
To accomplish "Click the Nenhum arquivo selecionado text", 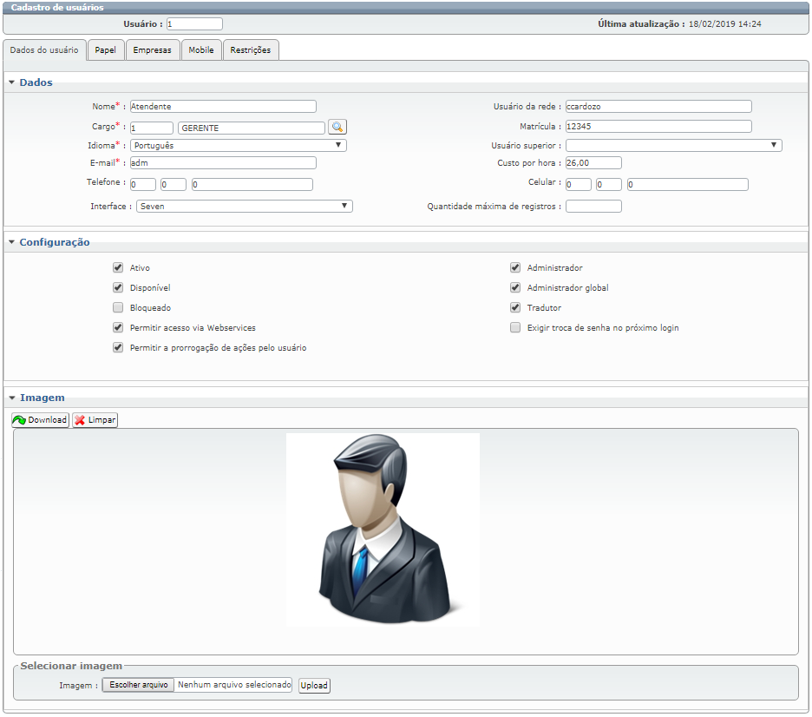I will 234,685.
